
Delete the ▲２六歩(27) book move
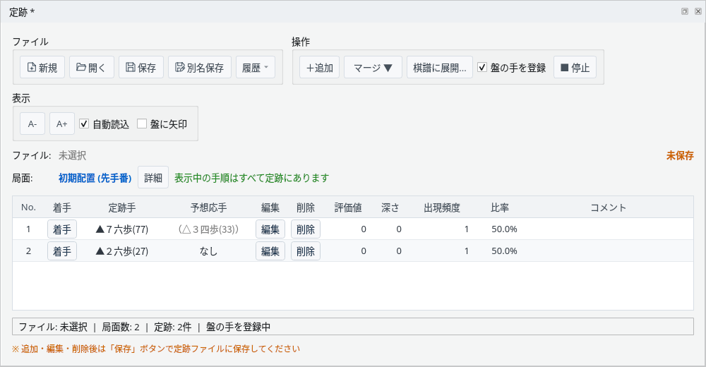click(305, 251)
